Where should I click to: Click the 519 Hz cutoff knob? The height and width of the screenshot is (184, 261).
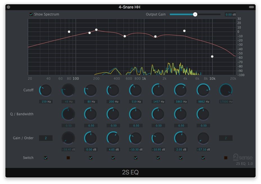[135, 90]
